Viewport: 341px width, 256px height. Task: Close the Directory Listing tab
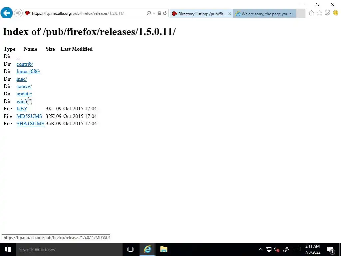point(230,14)
